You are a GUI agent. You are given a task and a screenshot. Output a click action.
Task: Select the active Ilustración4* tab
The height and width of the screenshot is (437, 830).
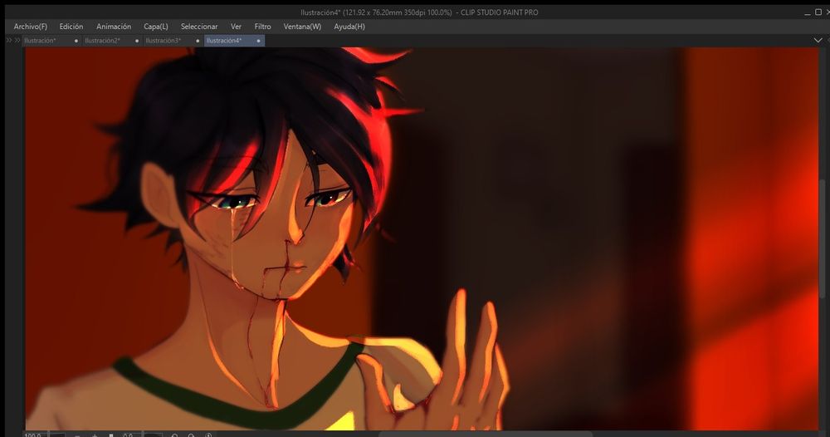(234, 41)
